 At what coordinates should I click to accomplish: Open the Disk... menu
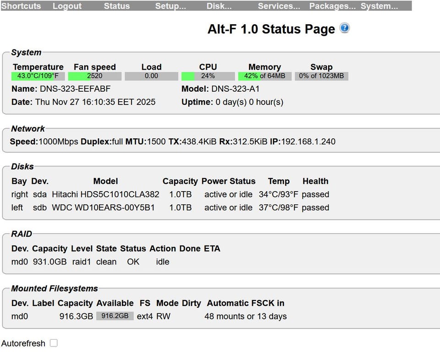click(x=219, y=6)
